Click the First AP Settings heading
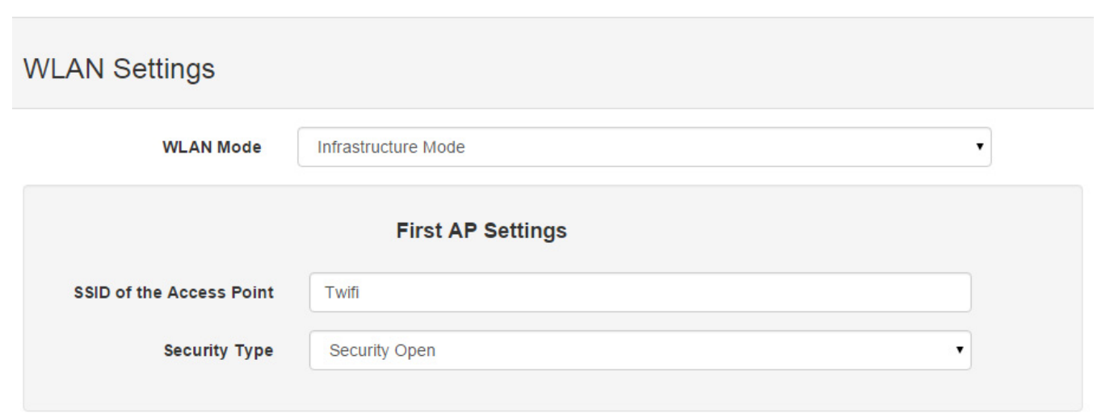The width and height of the screenshot is (1097, 418). pos(481,231)
